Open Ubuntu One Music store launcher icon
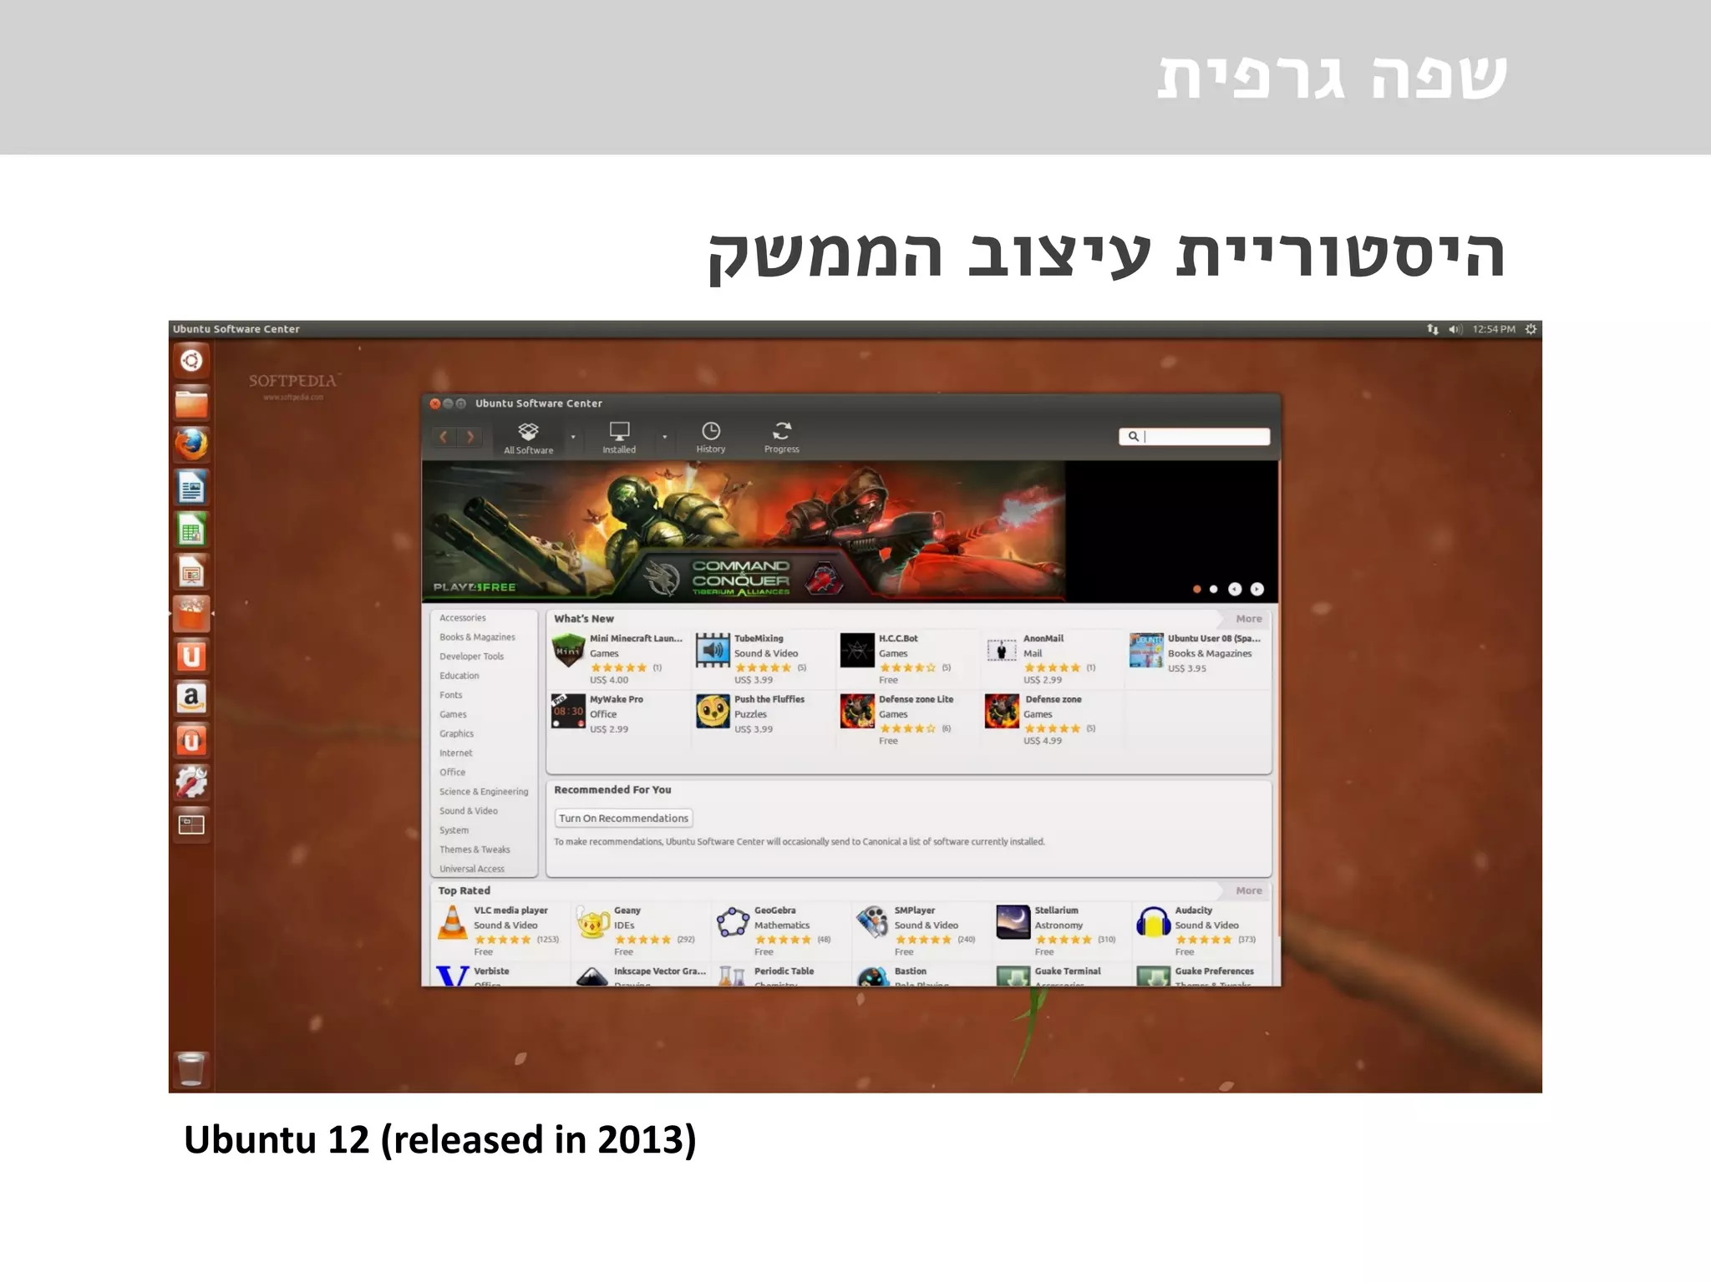Viewport: 1711px width, 1283px height. (191, 741)
